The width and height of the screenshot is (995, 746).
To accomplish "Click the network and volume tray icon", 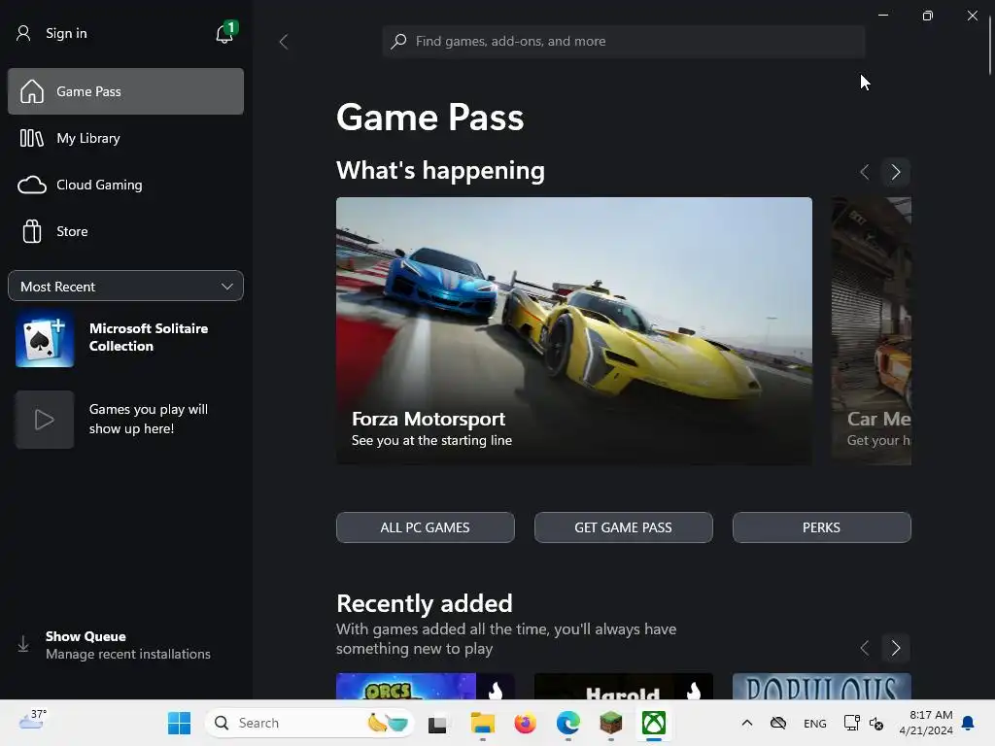I will click(x=863, y=723).
